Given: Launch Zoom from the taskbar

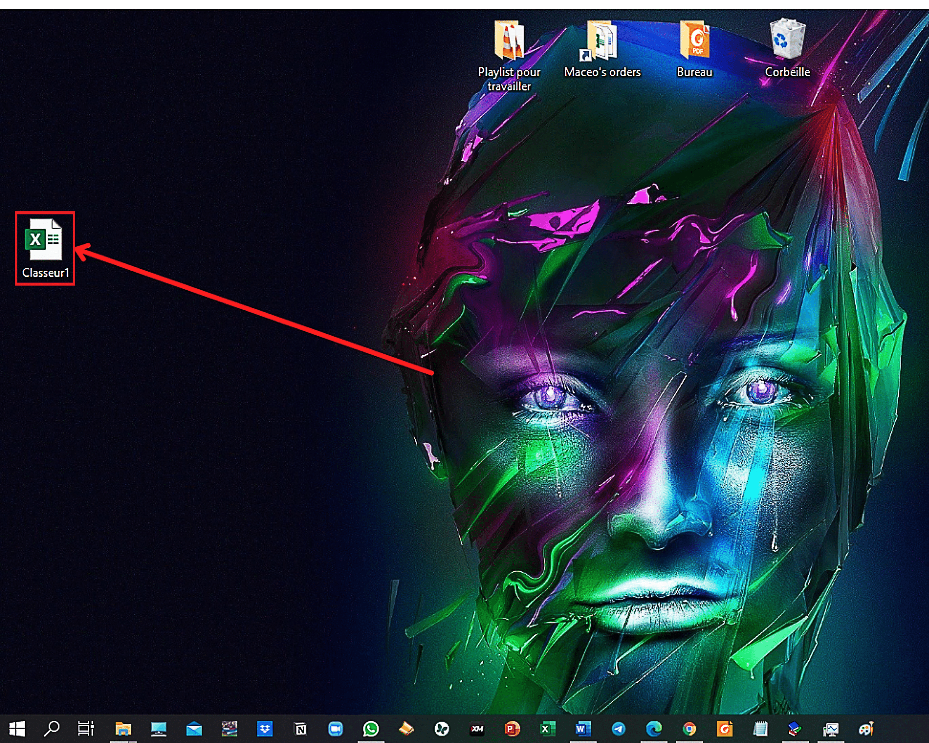Looking at the screenshot, I should pos(335,729).
